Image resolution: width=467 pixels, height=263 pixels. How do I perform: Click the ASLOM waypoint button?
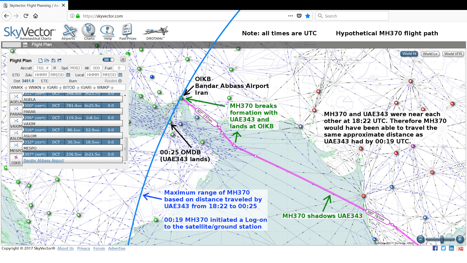(16, 136)
